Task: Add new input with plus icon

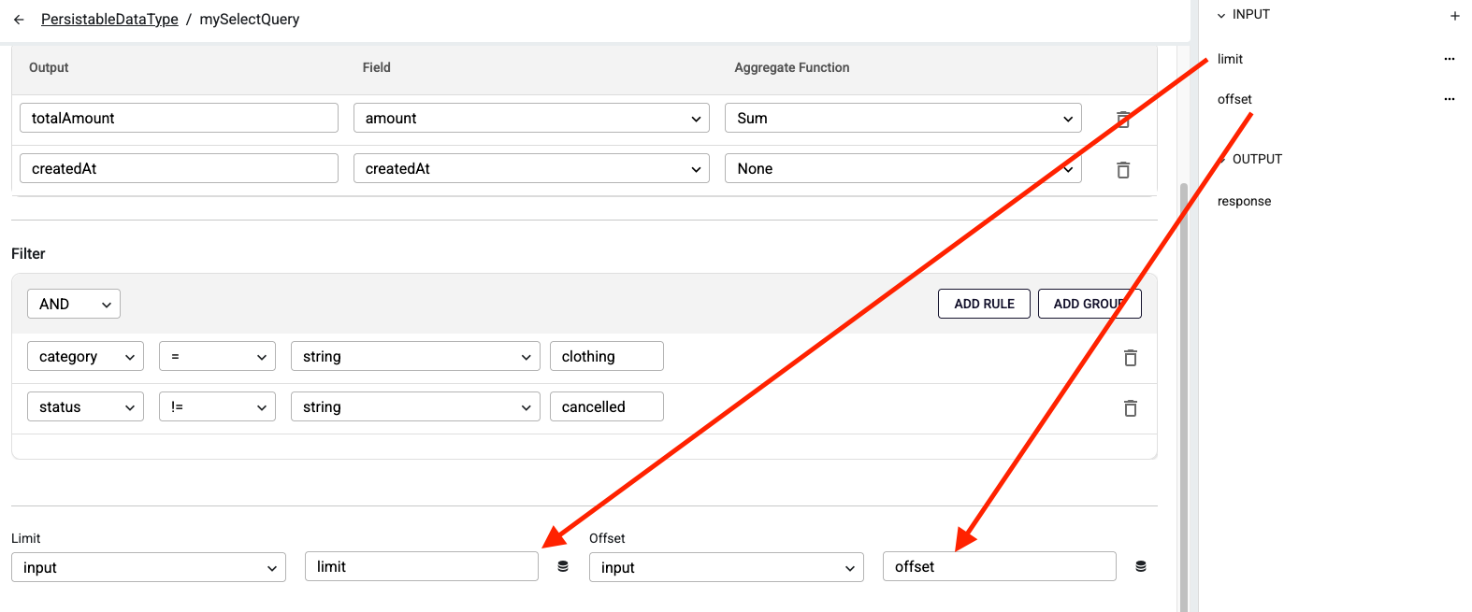Action: click(1454, 16)
